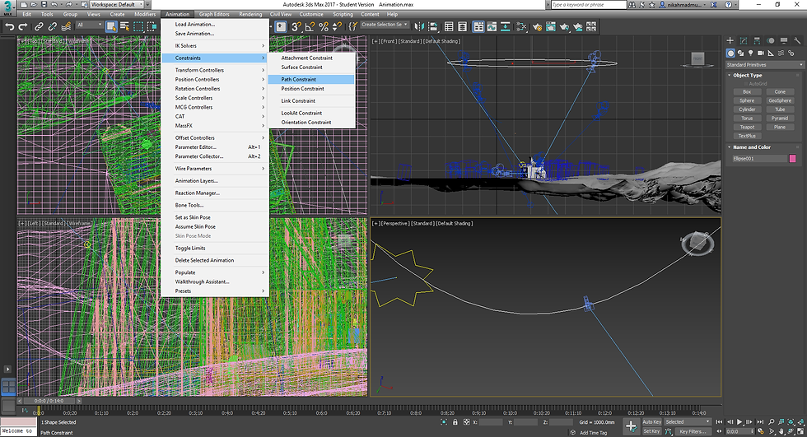Click the Zoom Extents All icon
The width and height of the screenshot is (807, 437).
click(x=800, y=421)
